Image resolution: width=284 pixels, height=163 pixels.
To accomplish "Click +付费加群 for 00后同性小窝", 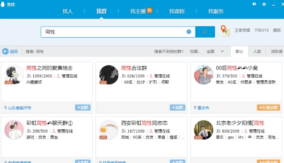I will pyautogui.click(x=268, y=108).
